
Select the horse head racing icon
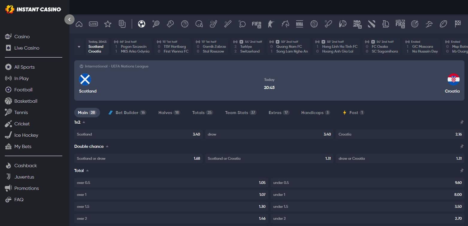click(285, 24)
